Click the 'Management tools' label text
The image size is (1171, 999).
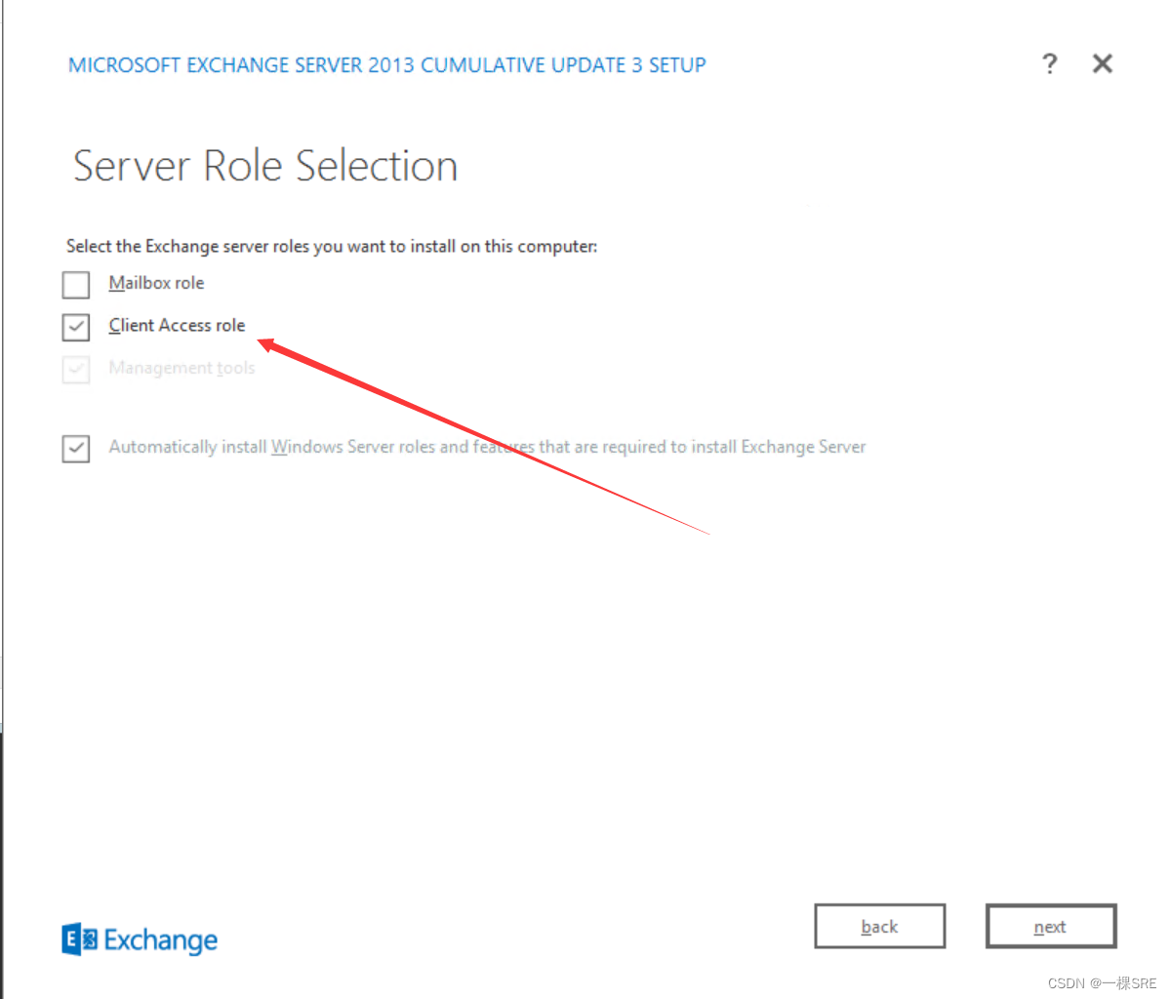pos(182,368)
